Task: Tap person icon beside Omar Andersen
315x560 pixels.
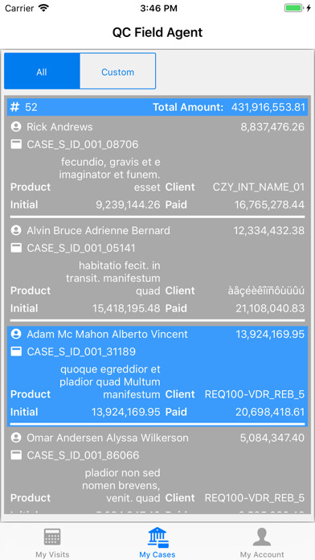Action: [16, 438]
